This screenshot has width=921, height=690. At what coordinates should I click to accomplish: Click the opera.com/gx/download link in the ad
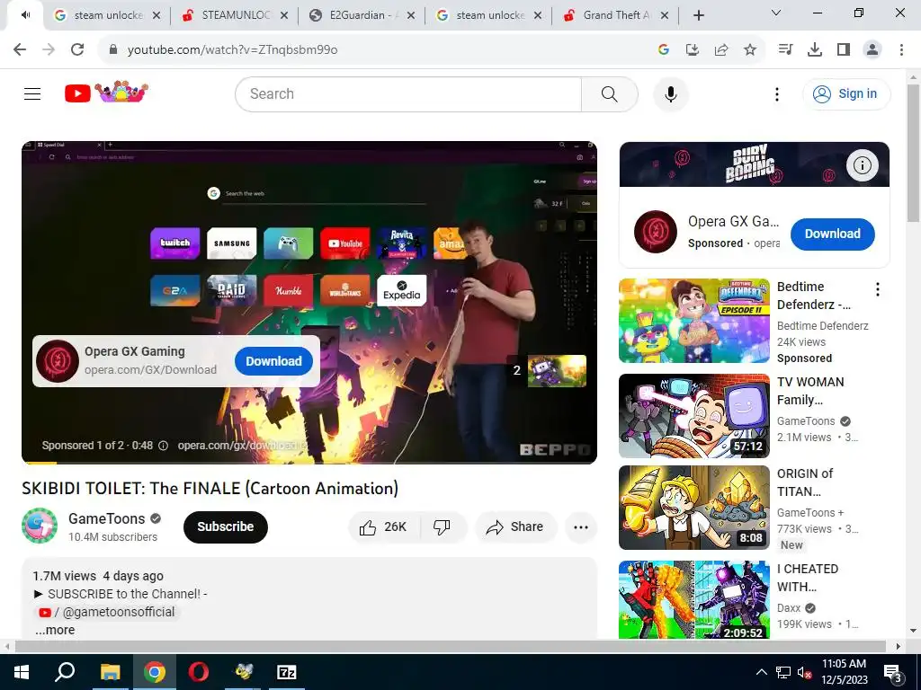242,446
